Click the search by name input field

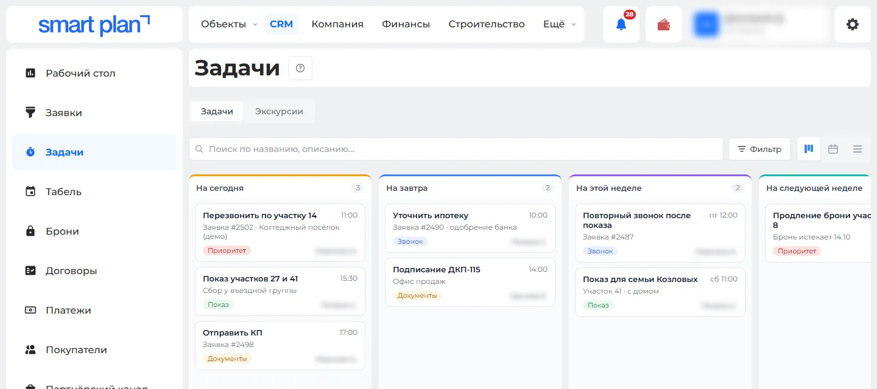coord(456,149)
